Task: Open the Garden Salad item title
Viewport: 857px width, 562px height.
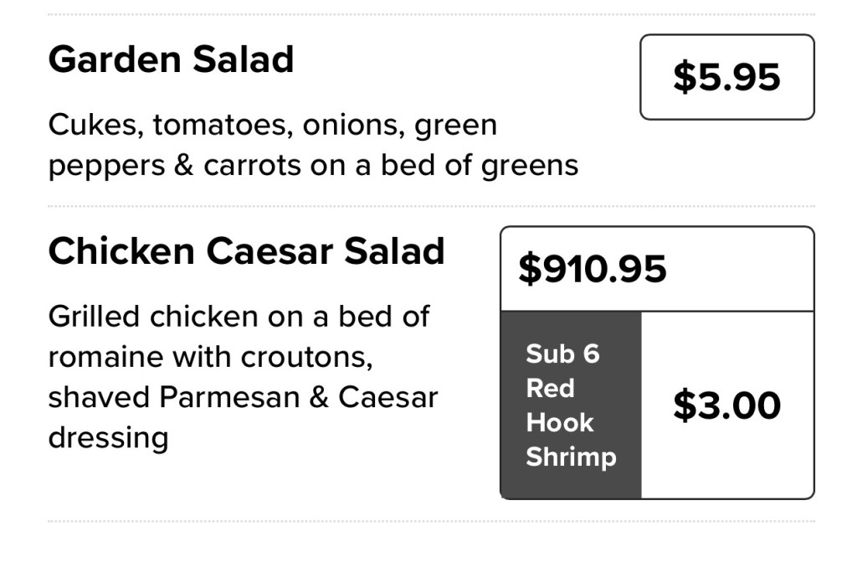Action: [x=172, y=59]
